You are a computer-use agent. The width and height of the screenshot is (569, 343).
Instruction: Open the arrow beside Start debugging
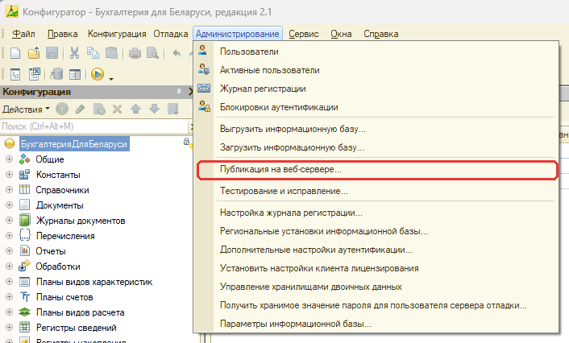tap(111, 79)
